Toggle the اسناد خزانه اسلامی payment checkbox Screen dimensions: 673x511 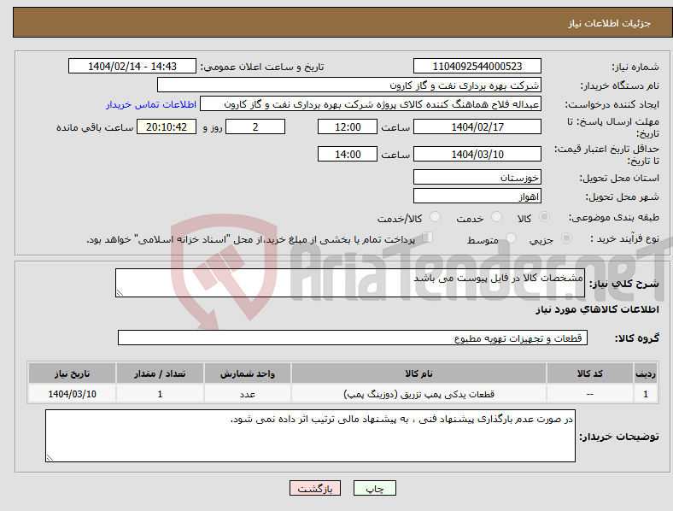(x=428, y=238)
